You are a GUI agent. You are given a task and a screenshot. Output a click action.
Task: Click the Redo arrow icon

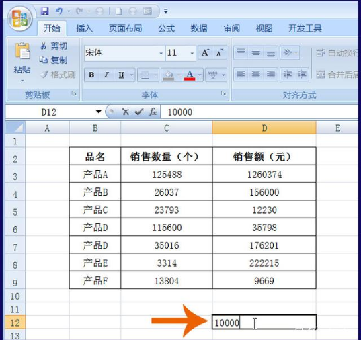[79, 11]
